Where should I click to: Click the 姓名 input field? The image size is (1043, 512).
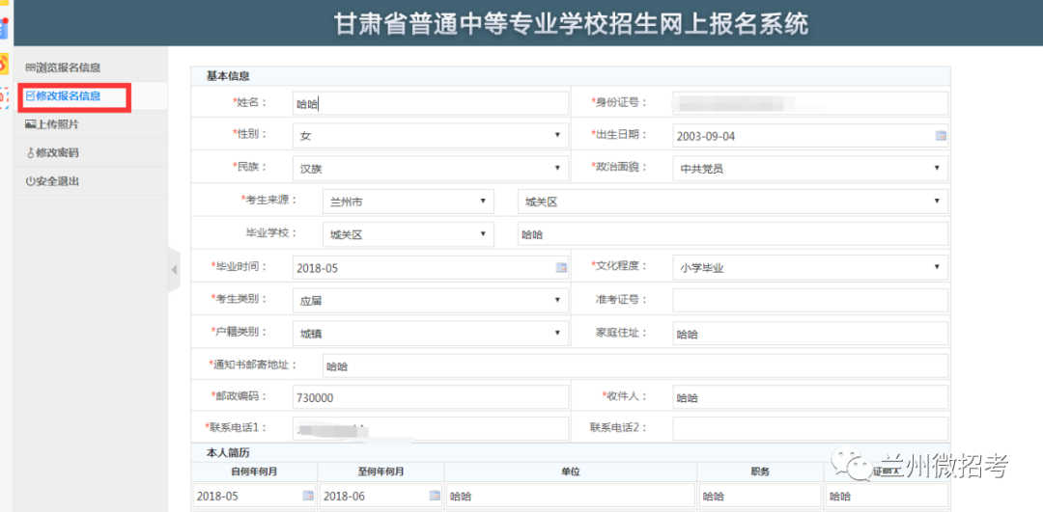[430, 103]
